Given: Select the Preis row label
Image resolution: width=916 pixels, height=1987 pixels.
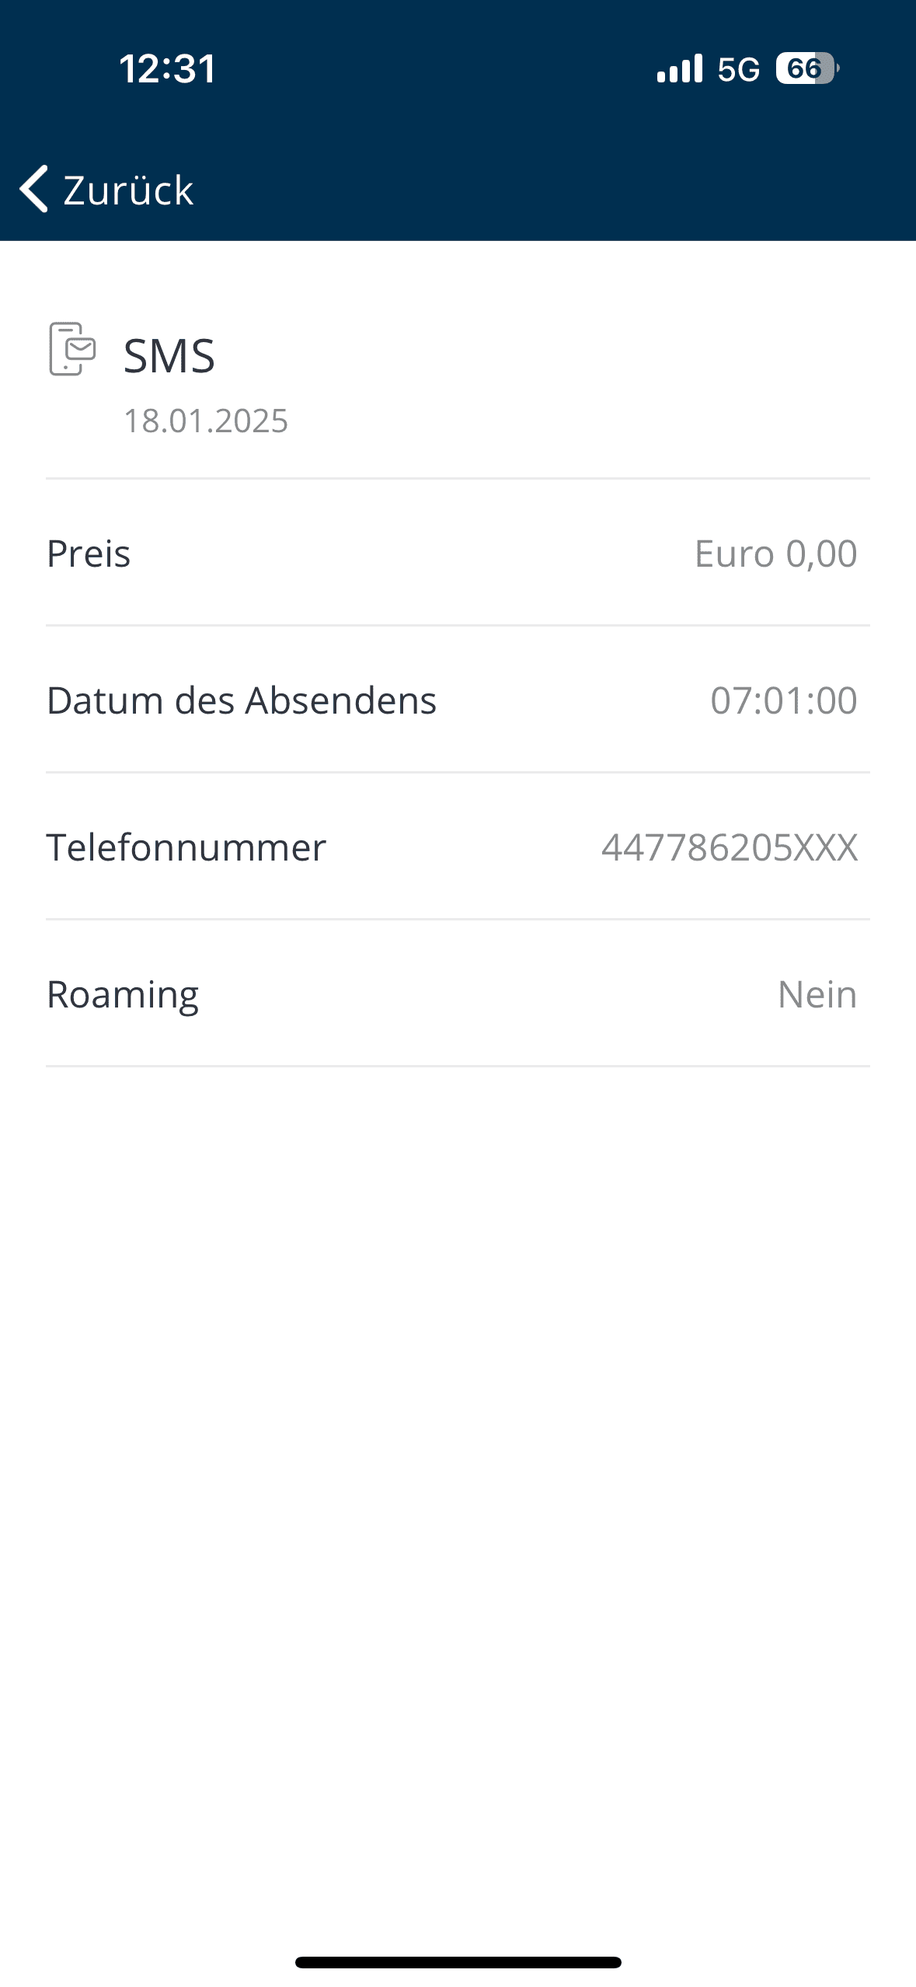Looking at the screenshot, I should (89, 553).
